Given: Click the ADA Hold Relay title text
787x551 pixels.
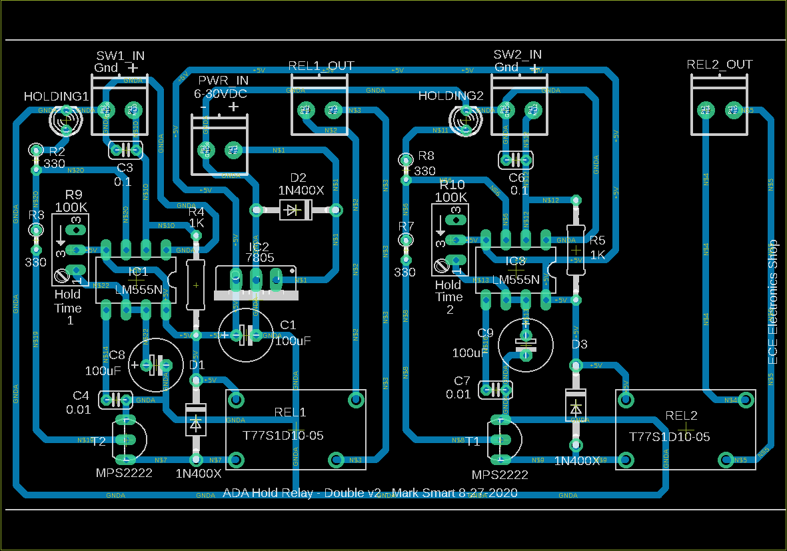Looking at the screenshot, I should [370, 494].
